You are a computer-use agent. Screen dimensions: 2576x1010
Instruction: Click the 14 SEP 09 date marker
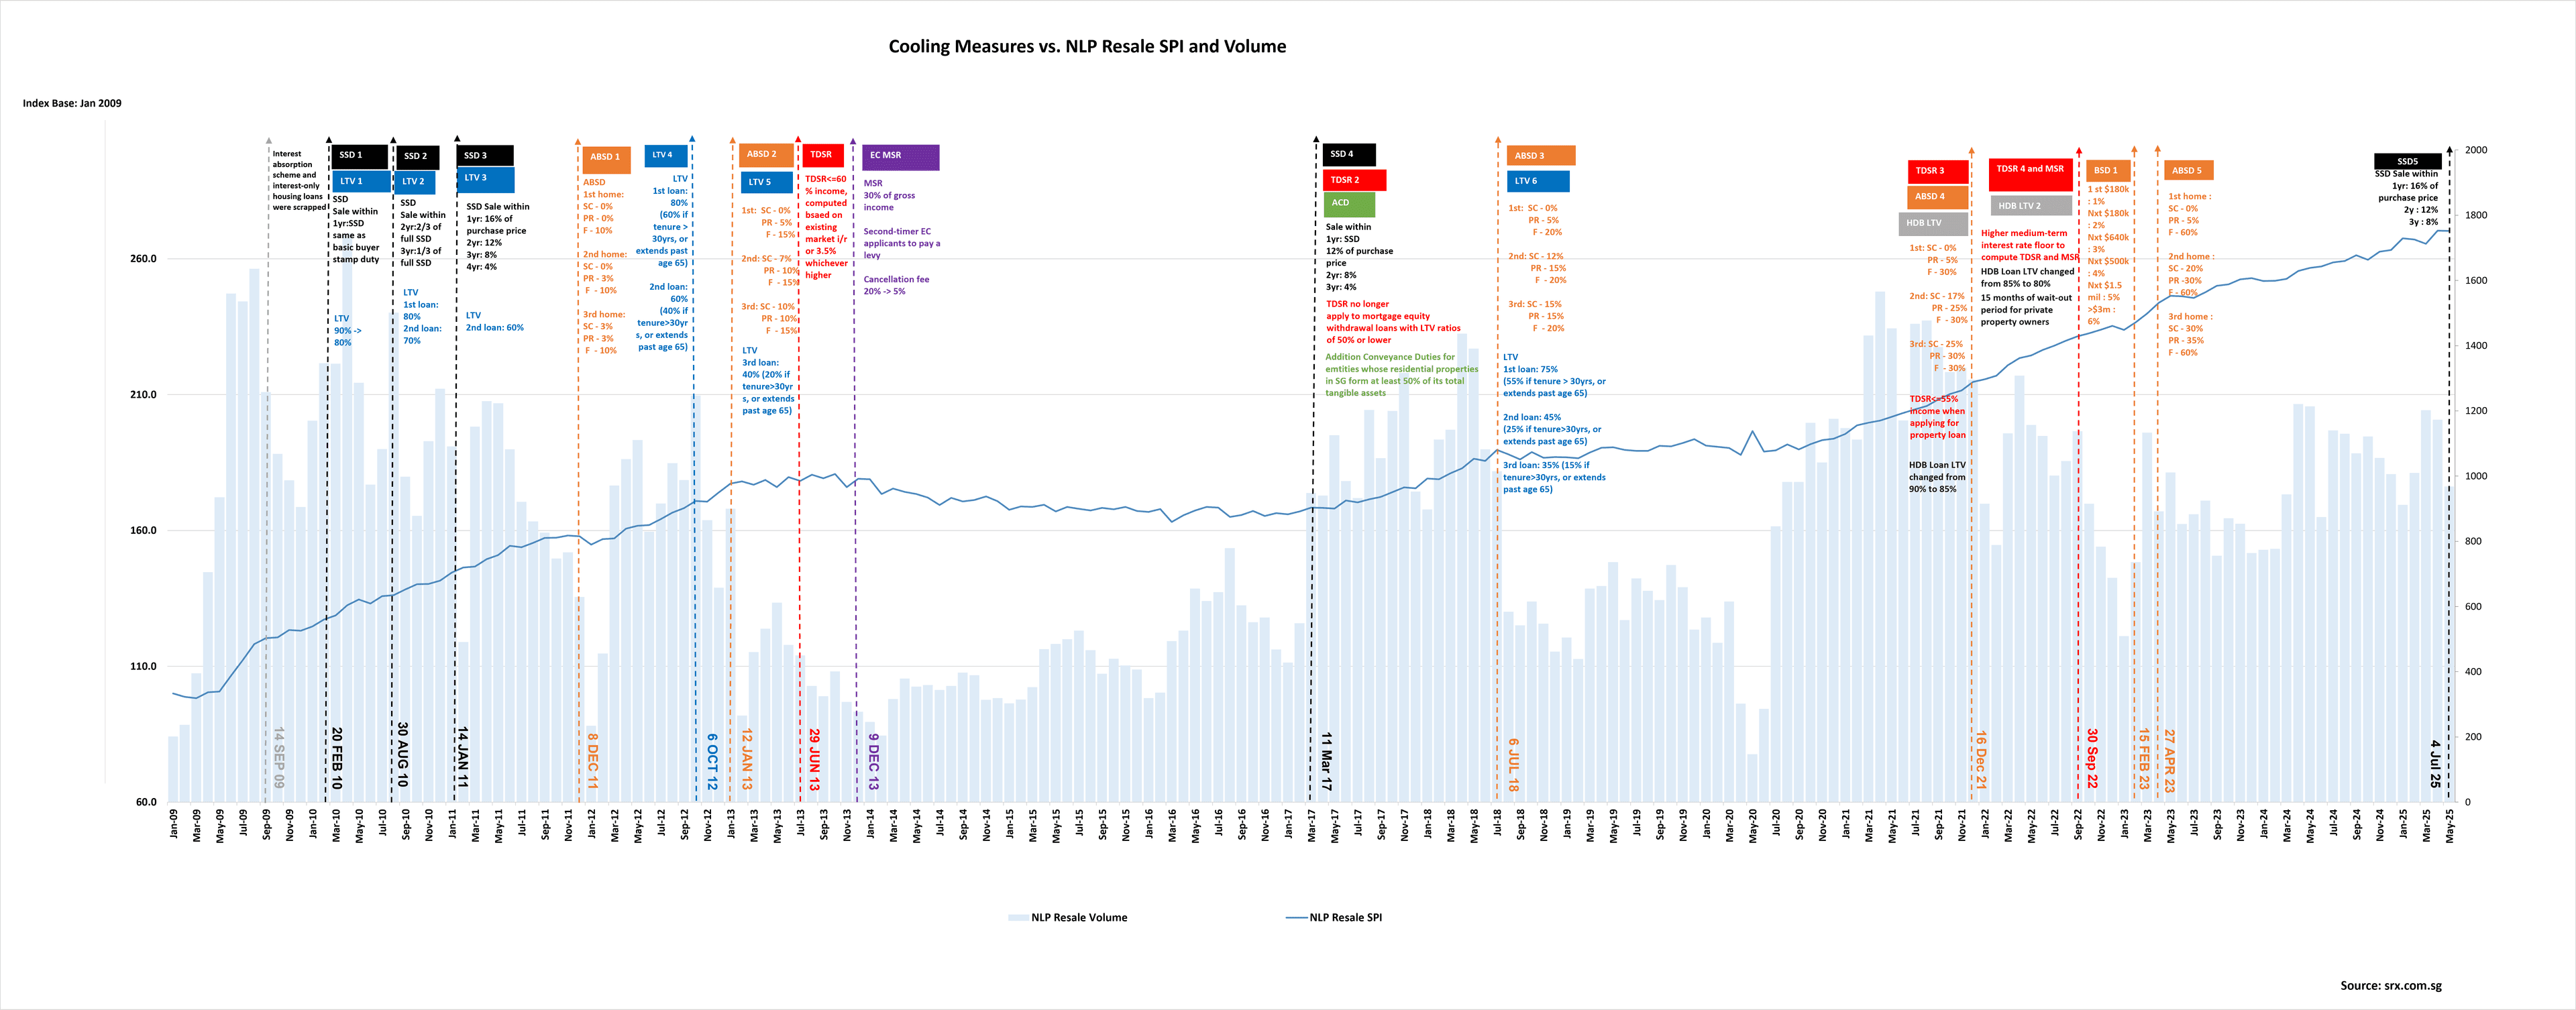click(279, 758)
